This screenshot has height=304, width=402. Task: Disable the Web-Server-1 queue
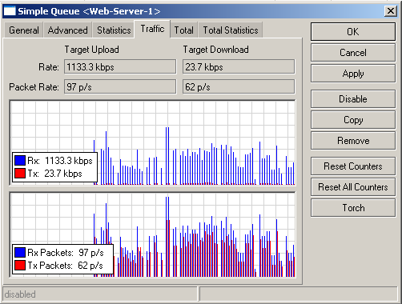point(353,99)
